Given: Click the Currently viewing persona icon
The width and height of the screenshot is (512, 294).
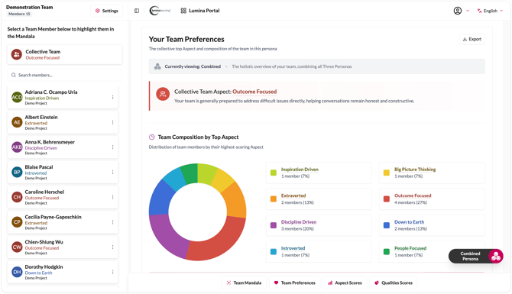Looking at the screenshot, I should click(157, 66).
